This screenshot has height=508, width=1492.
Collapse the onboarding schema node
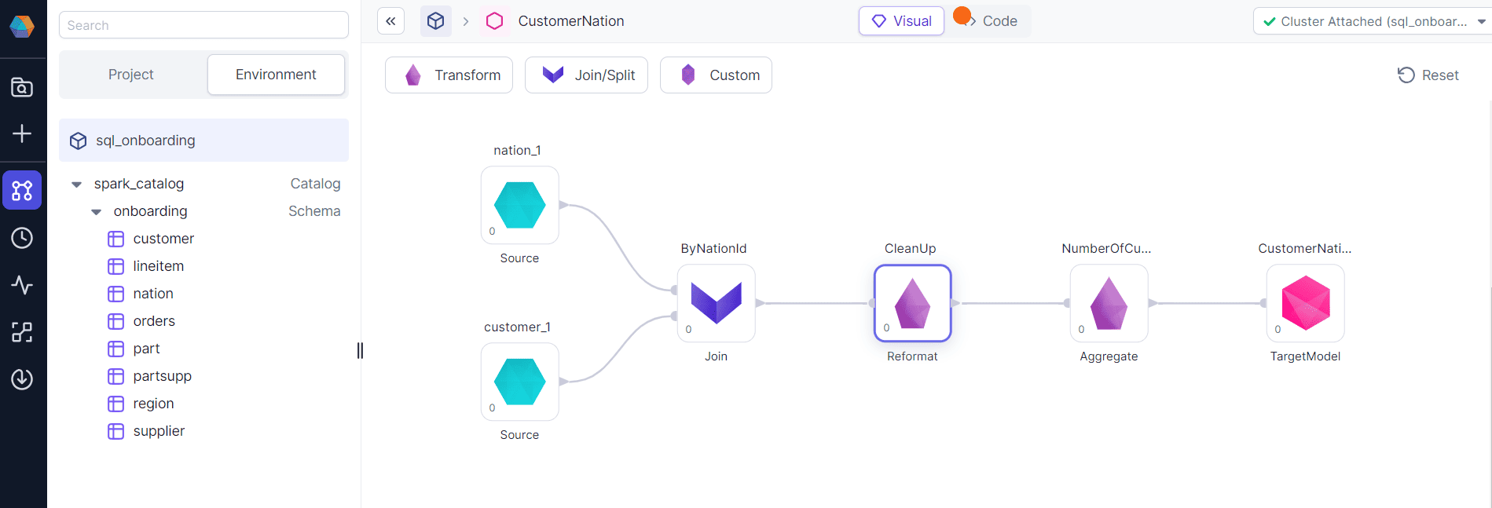pos(97,212)
